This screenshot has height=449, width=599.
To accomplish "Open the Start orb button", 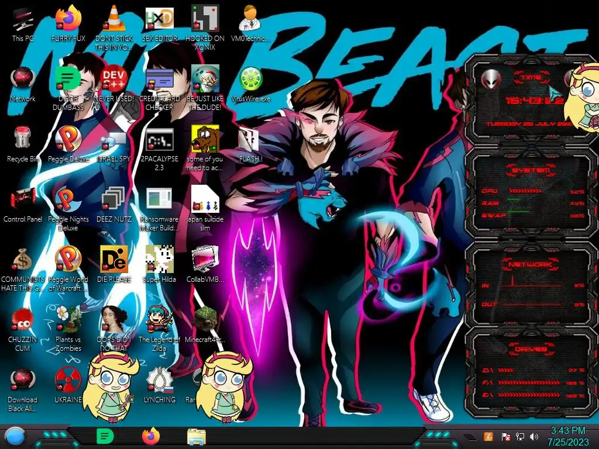I will click(x=15, y=437).
